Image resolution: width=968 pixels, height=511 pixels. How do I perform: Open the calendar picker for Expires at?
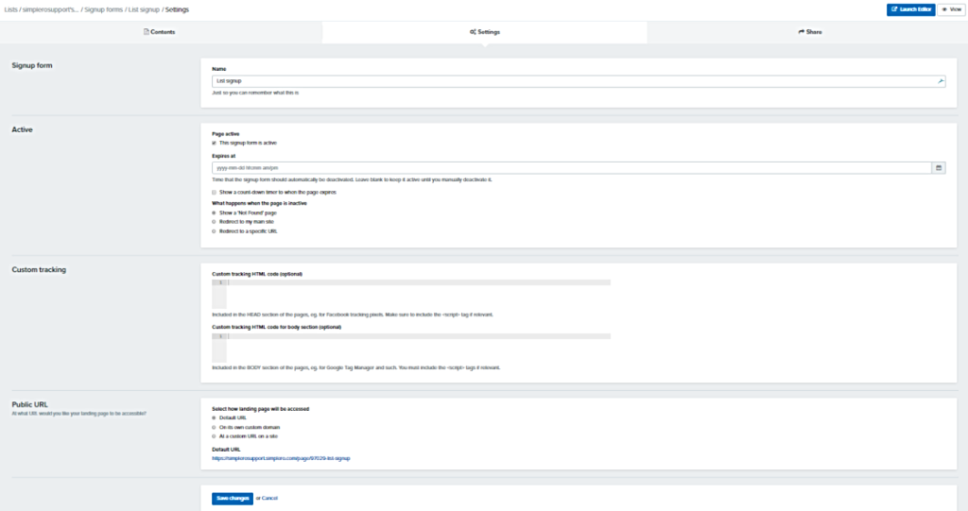939,168
